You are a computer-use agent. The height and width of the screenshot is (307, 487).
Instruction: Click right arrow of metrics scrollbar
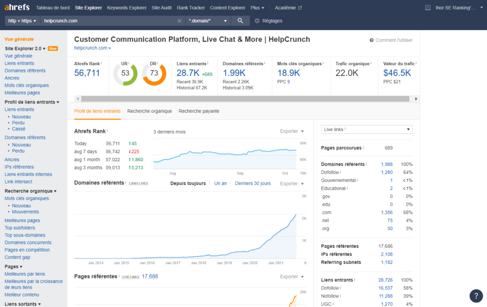[x=416, y=99]
